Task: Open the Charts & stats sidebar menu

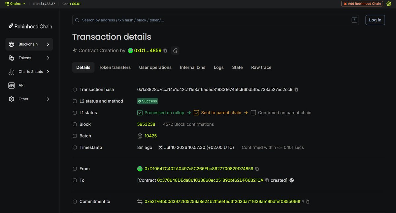Action: pyautogui.click(x=29, y=72)
